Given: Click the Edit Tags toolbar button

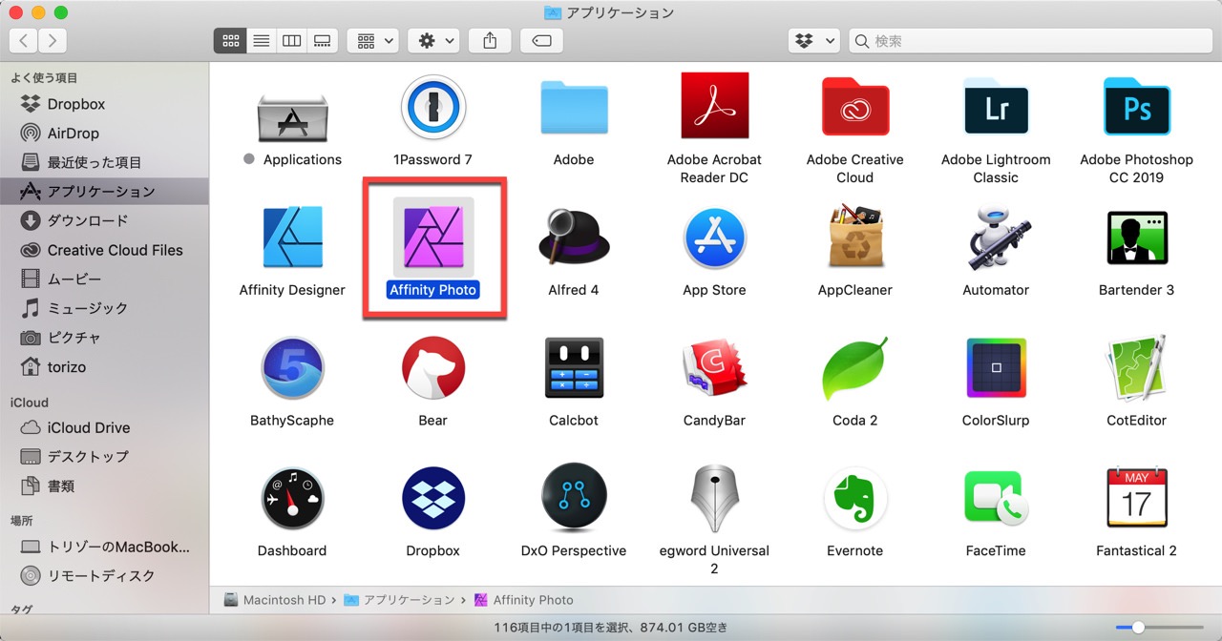Looking at the screenshot, I should (541, 41).
